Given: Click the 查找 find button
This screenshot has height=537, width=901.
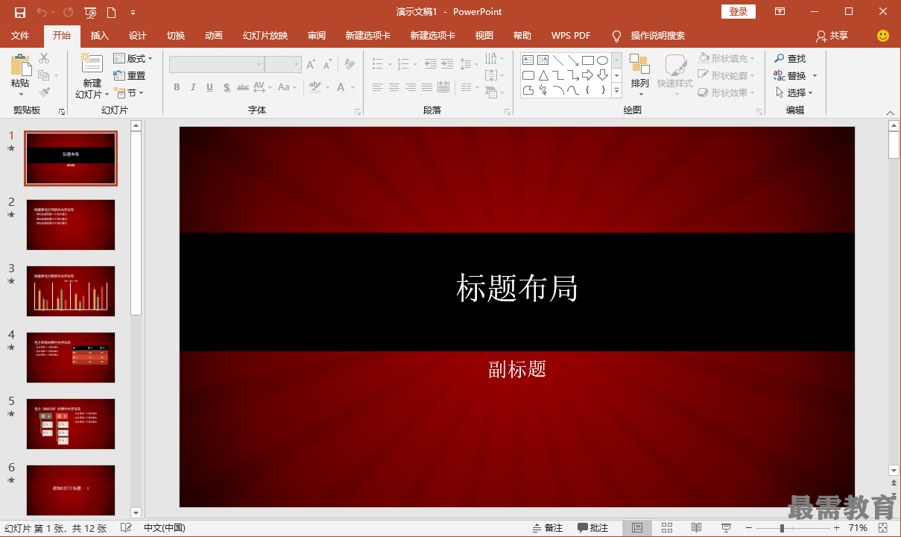Looking at the screenshot, I should coord(790,58).
